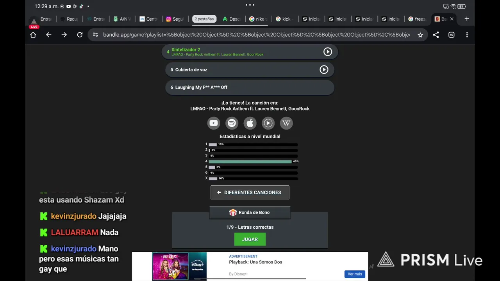500x281 pixels.
Task: Open site settings icon in address bar
Action: 95,35
